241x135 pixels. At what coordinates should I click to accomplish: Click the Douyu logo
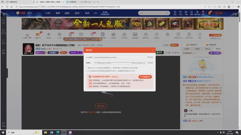[20, 13]
